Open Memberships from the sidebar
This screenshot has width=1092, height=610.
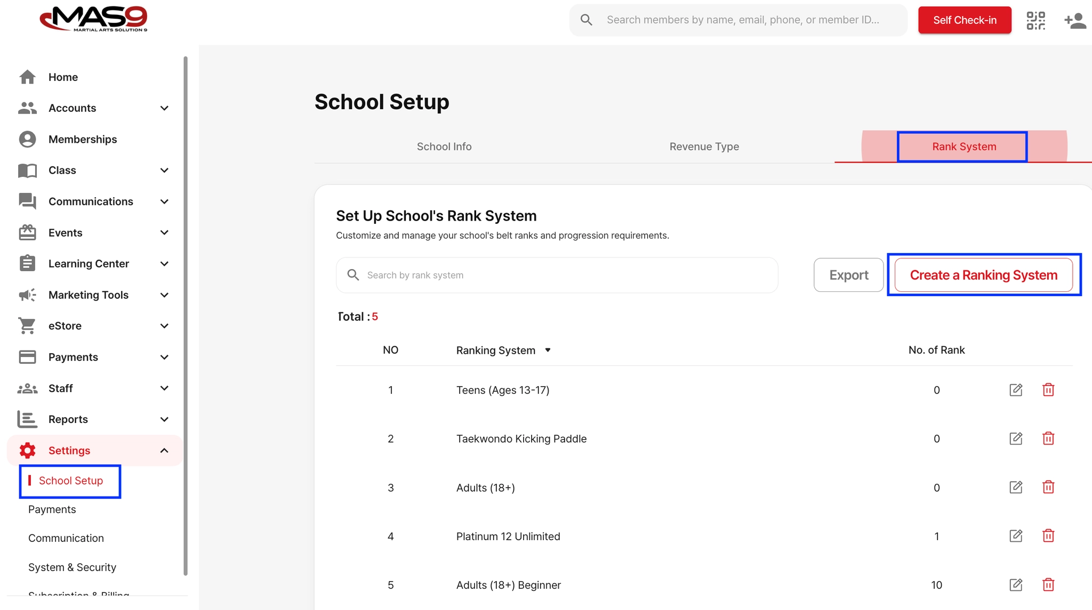click(82, 140)
